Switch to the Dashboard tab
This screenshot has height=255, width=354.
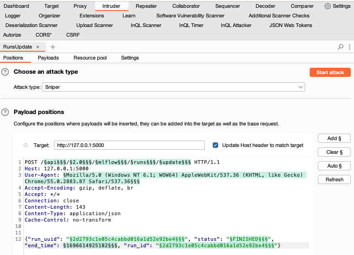pyautogui.click(x=16, y=6)
